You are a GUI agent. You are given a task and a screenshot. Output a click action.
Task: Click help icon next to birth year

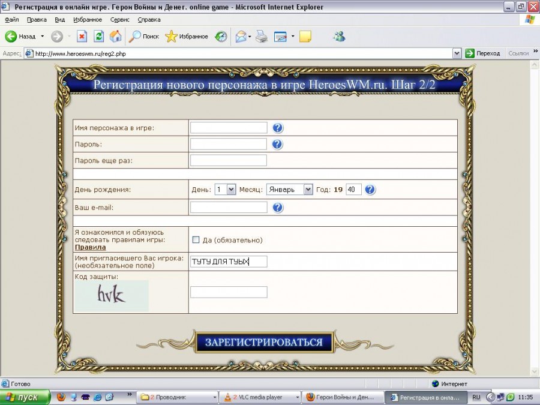(370, 190)
